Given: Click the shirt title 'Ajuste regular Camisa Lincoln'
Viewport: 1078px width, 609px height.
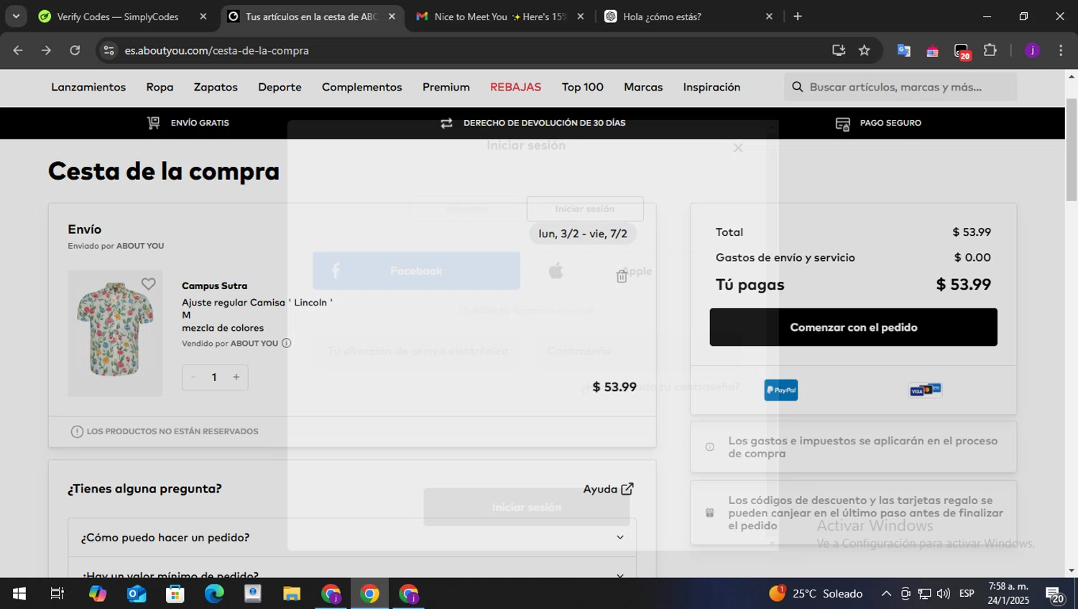Looking at the screenshot, I should (x=257, y=303).
